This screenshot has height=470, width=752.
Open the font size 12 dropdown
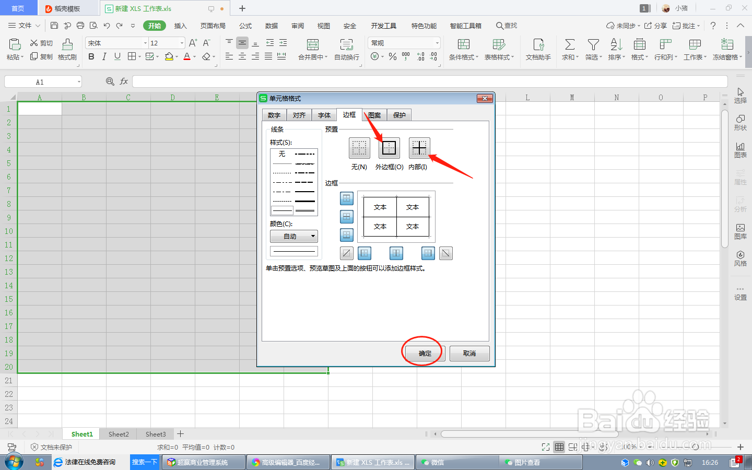tap(182, 43)
